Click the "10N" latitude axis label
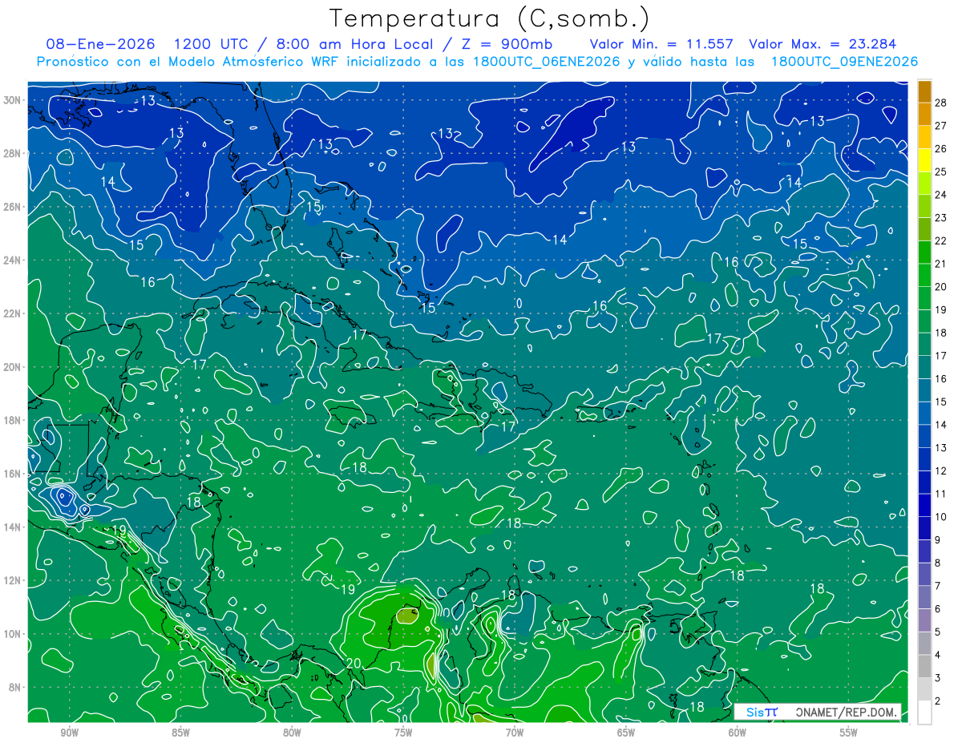The image size is (962, 743). click(x=12, y=633)
